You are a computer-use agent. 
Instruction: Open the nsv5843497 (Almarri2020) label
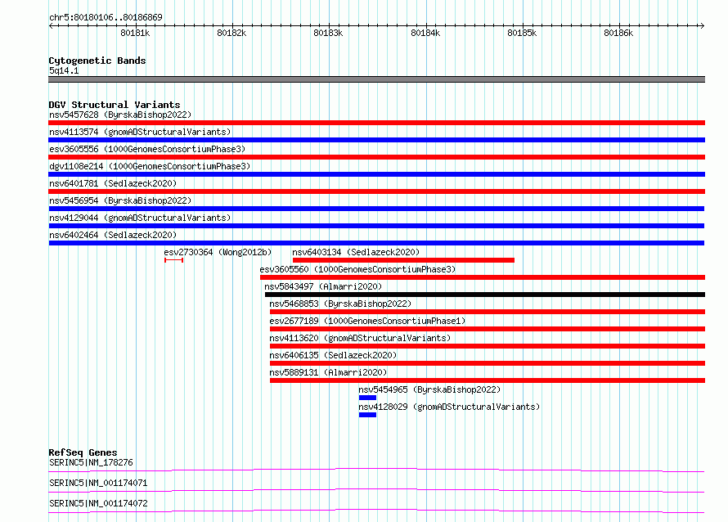[323, 286]
